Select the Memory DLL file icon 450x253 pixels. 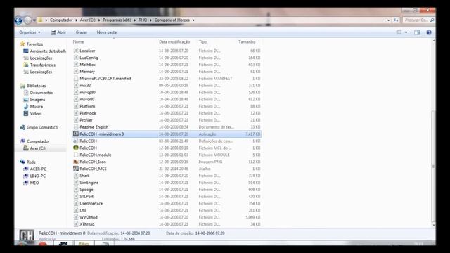click(76, 72)
